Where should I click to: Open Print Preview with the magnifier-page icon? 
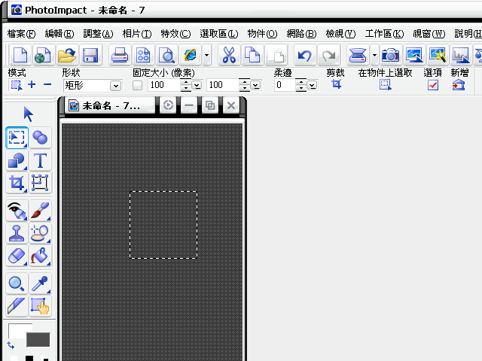click(x=166, y=56)
